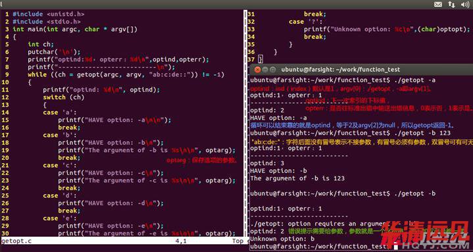Click terminal title 'ubuntu@farsight: ~/work/function_test'
The image size is (473, 252).
coord(341,70)
